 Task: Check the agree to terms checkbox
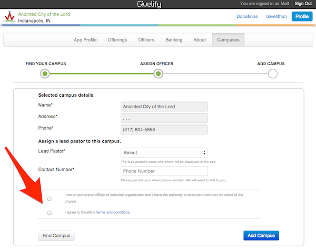click(x=50, y=213)
